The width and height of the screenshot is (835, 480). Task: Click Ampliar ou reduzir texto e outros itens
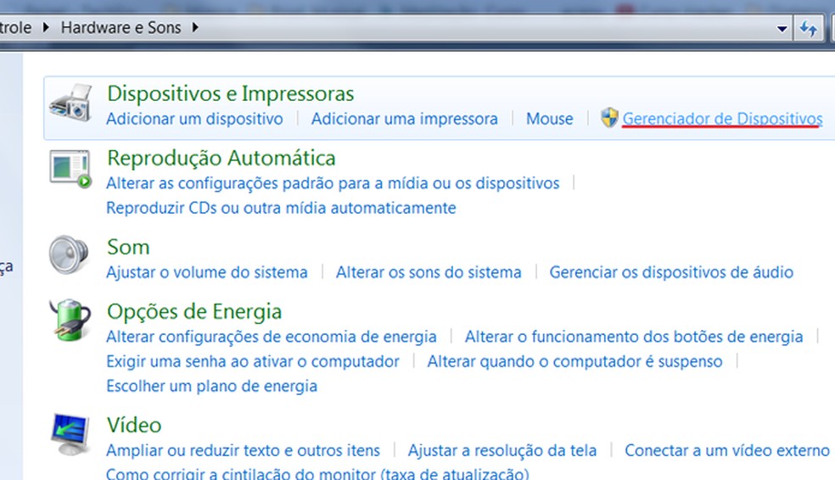coord(244,450)
